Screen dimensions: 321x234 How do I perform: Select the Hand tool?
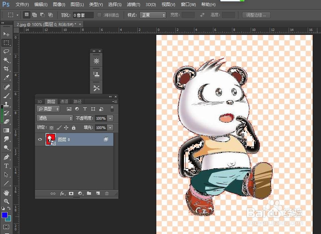coord(6,192)
